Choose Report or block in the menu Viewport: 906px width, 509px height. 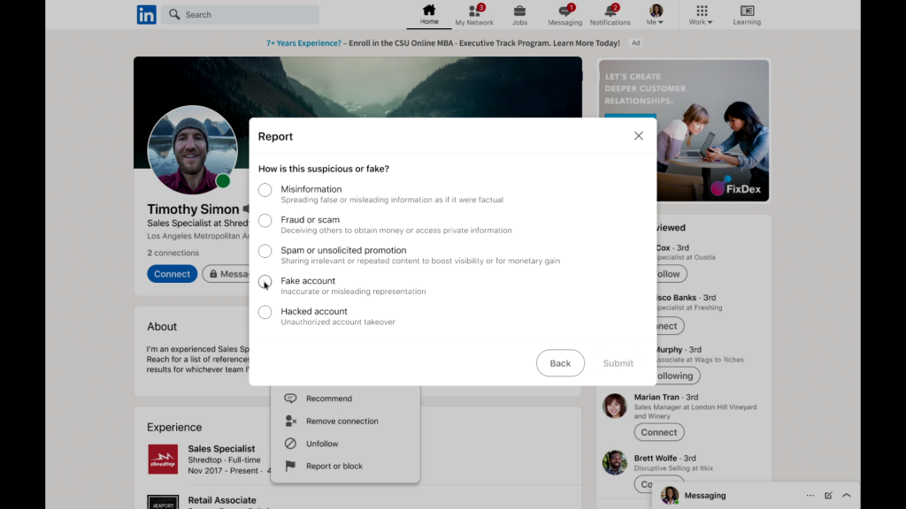[x=334, y=466]
